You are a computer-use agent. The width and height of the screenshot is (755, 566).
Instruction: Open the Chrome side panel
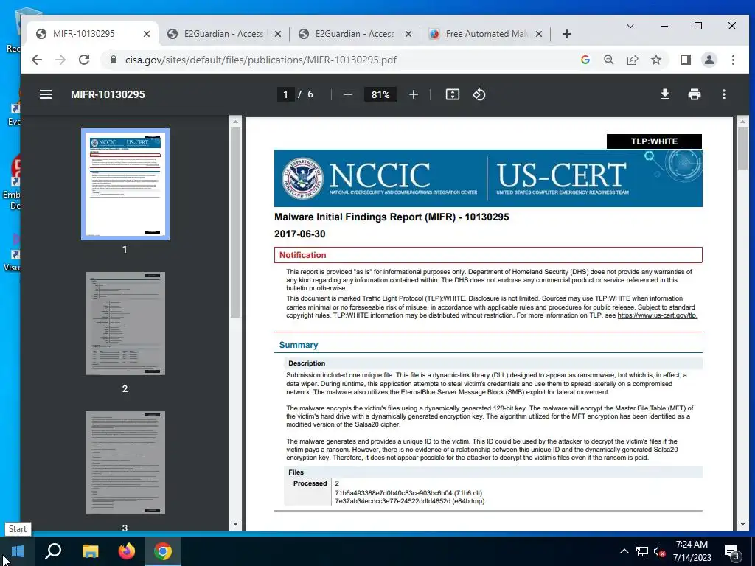click(685, 60)
